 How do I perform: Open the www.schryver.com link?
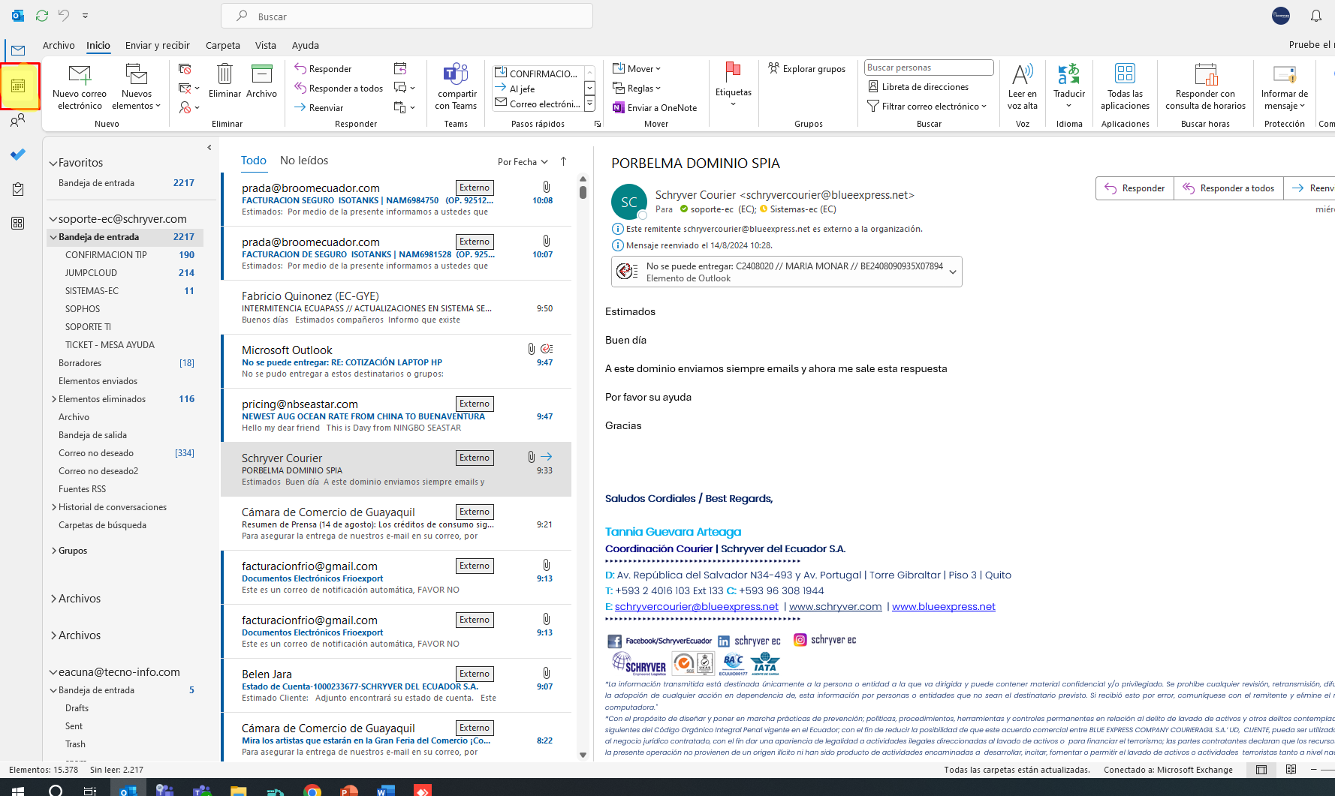click(835, 606)
